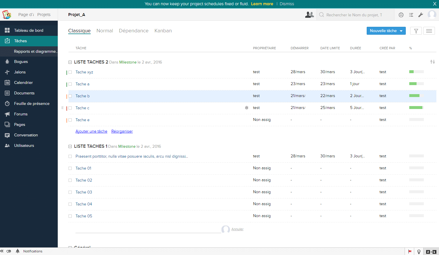
Task: Click the progress bar of Tache c
Action: point(416,107)
